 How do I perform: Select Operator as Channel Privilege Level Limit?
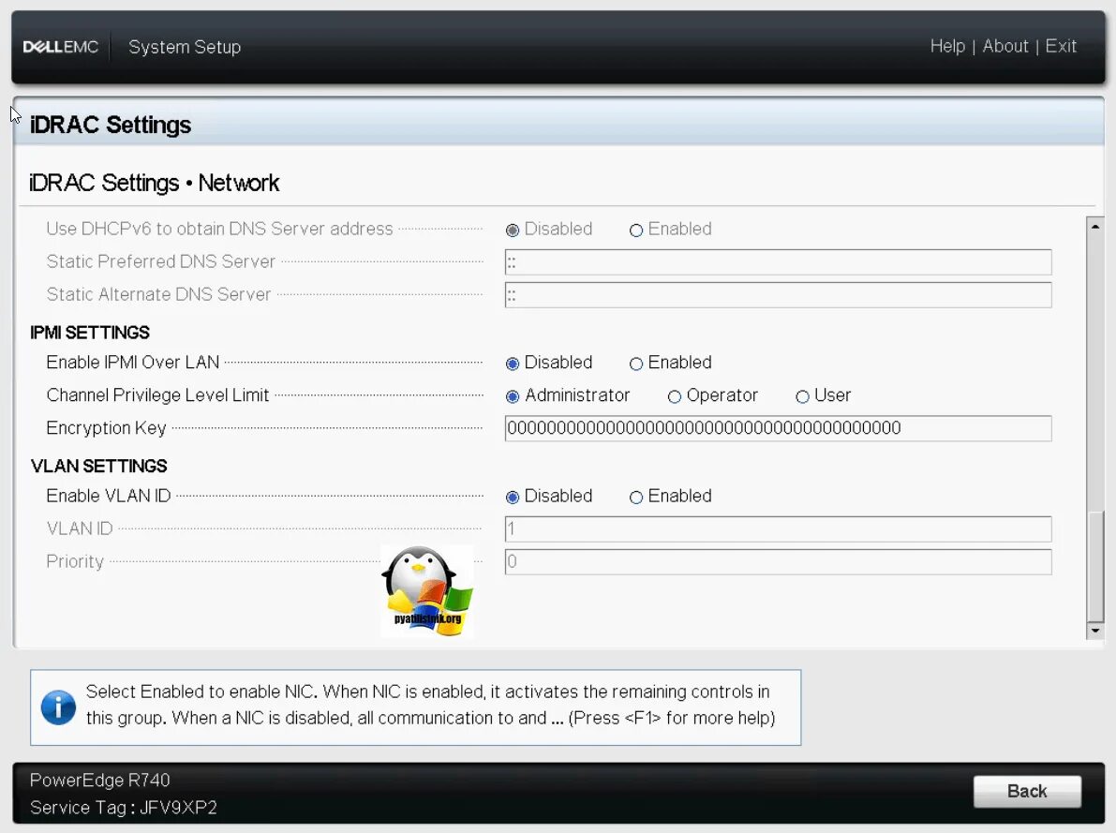(x=675, y=396)
